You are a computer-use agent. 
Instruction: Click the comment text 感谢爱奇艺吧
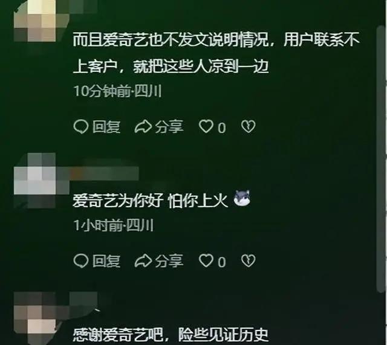119,335
